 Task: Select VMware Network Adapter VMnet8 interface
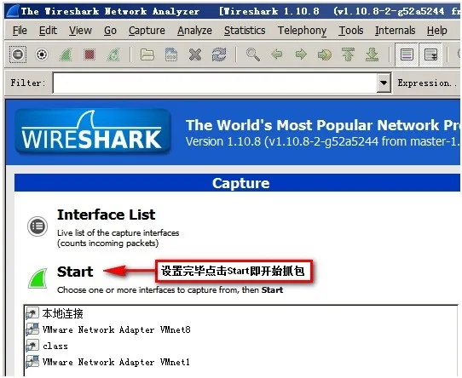117,329
